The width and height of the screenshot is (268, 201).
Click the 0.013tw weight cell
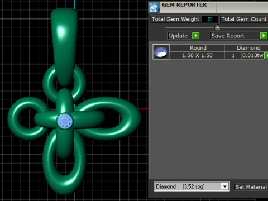coord(253,55)
